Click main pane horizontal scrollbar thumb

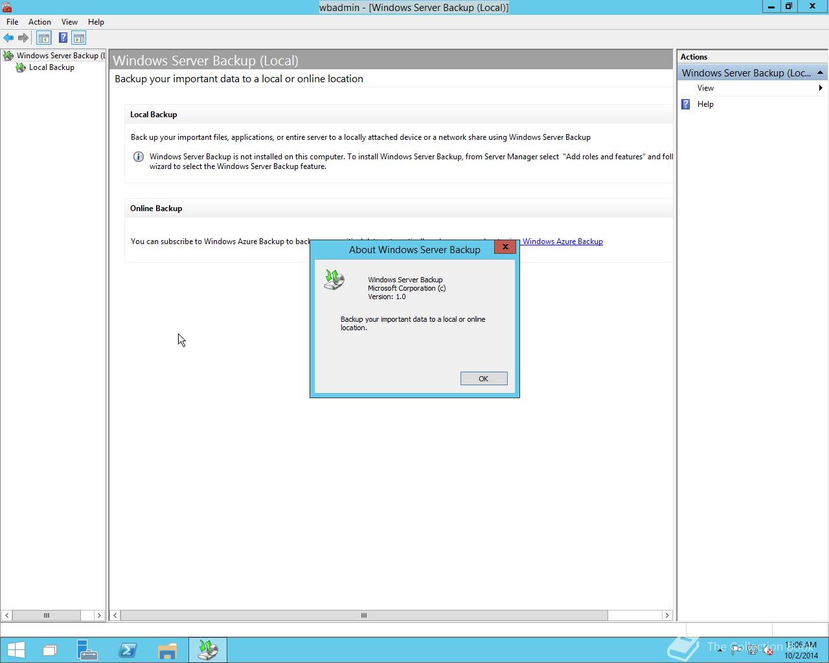pos(364,616)
